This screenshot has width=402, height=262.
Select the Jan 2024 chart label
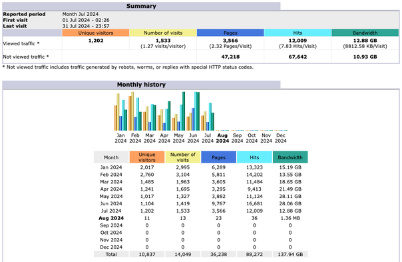pyautogui.click(x=120, y=138)
